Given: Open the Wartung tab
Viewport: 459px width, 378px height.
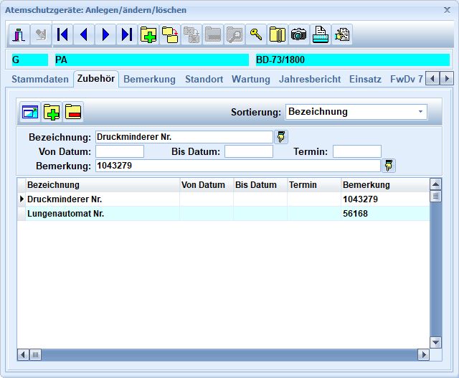Looking at the screenshot, I should tap(251, 80).
